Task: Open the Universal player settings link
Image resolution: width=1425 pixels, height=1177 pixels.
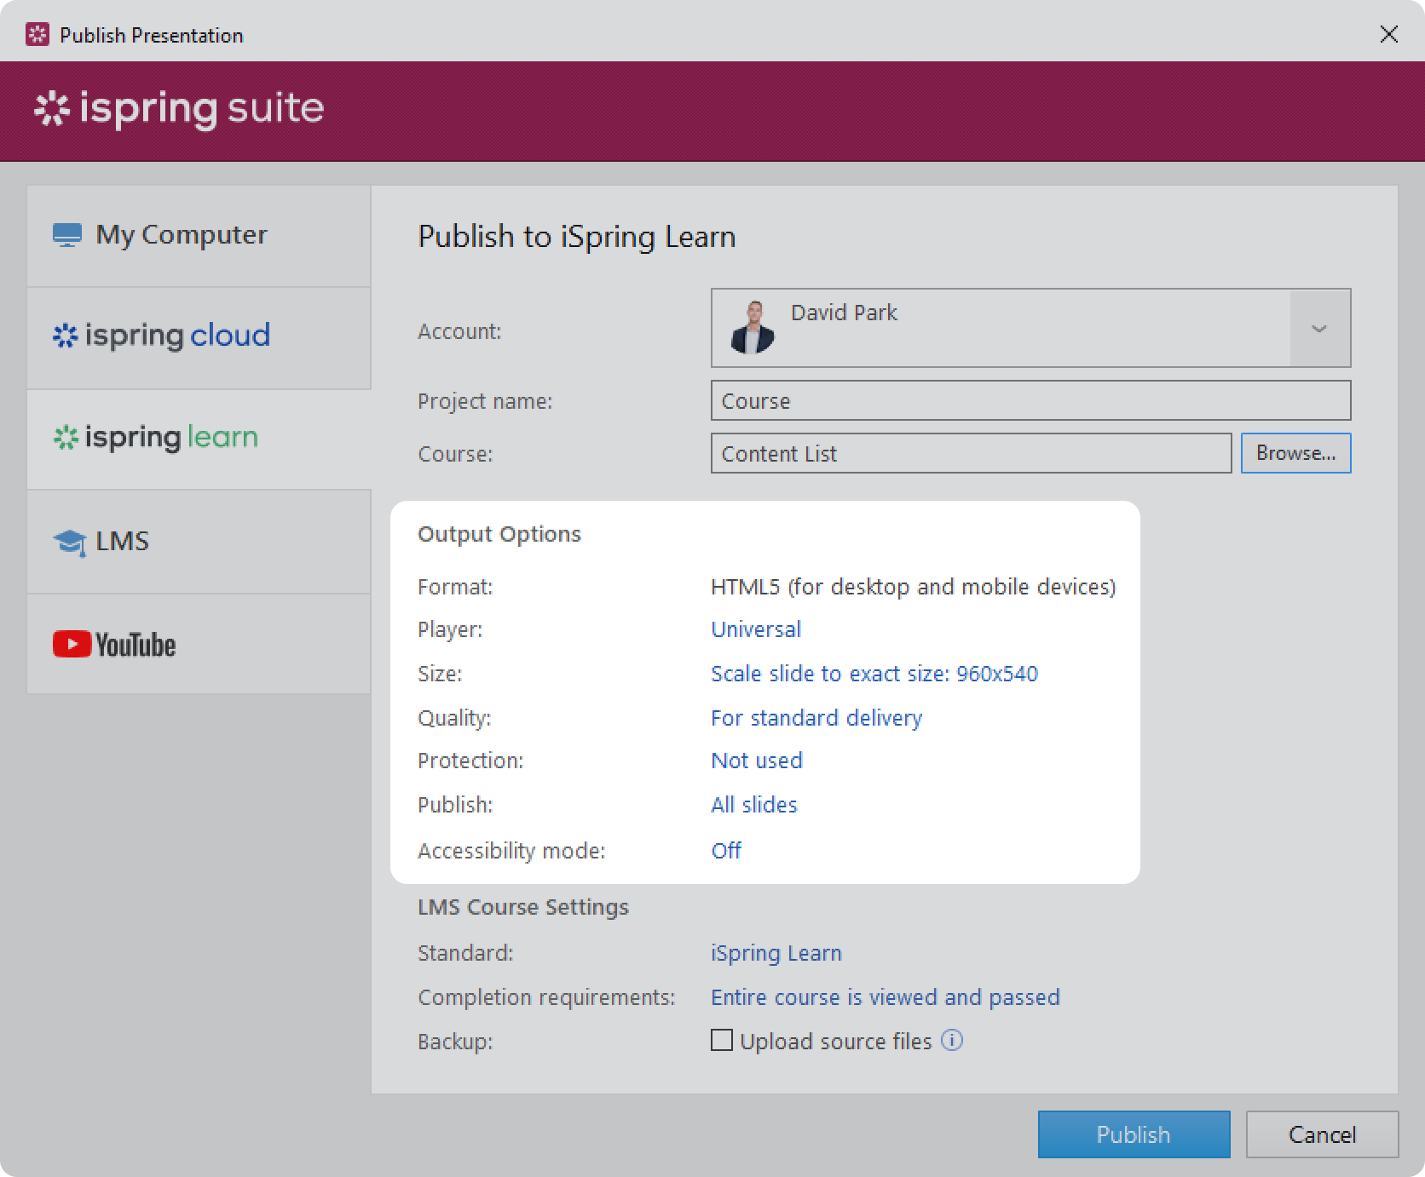Action: [x=756, y=629]
